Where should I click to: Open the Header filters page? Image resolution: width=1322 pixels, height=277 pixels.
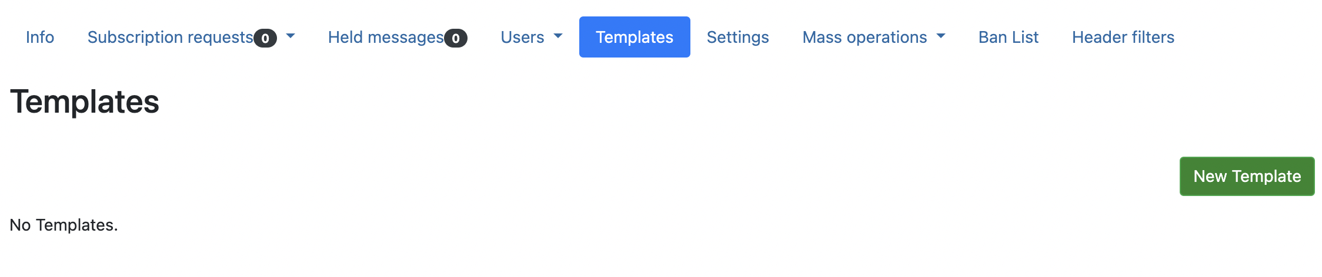click(1123, 37)
